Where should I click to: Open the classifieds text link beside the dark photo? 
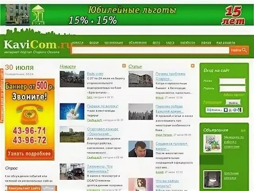[x=231, y=176]
